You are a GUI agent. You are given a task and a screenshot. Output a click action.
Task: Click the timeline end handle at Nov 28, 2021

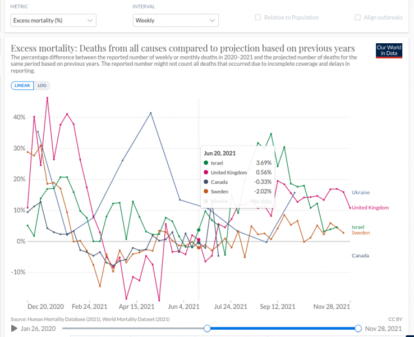pyautogui.click(x=358, y=328)
